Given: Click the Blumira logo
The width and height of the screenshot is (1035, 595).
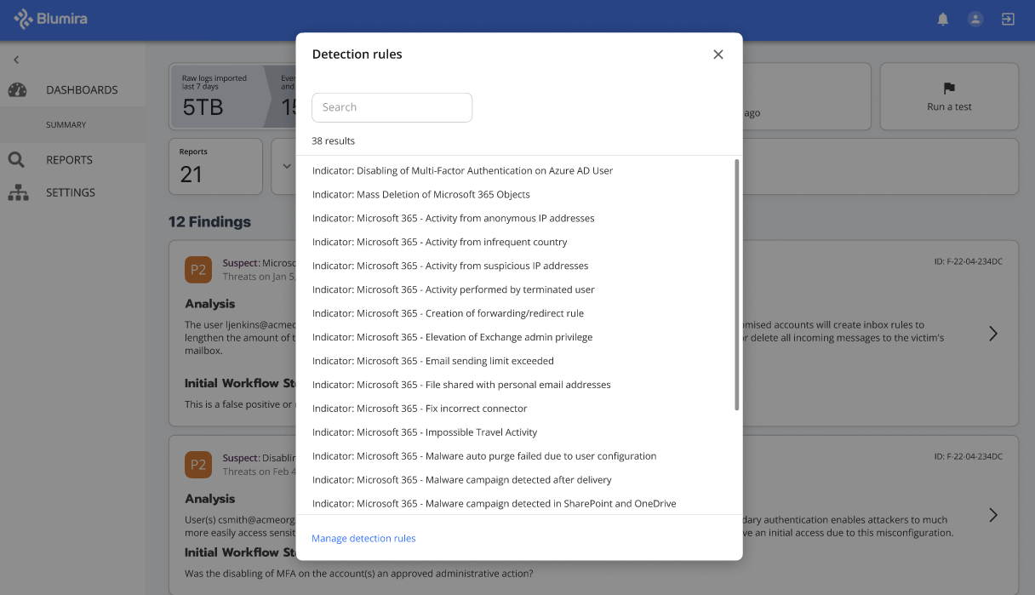Looking at the screenshot, I should coord(50,19).
